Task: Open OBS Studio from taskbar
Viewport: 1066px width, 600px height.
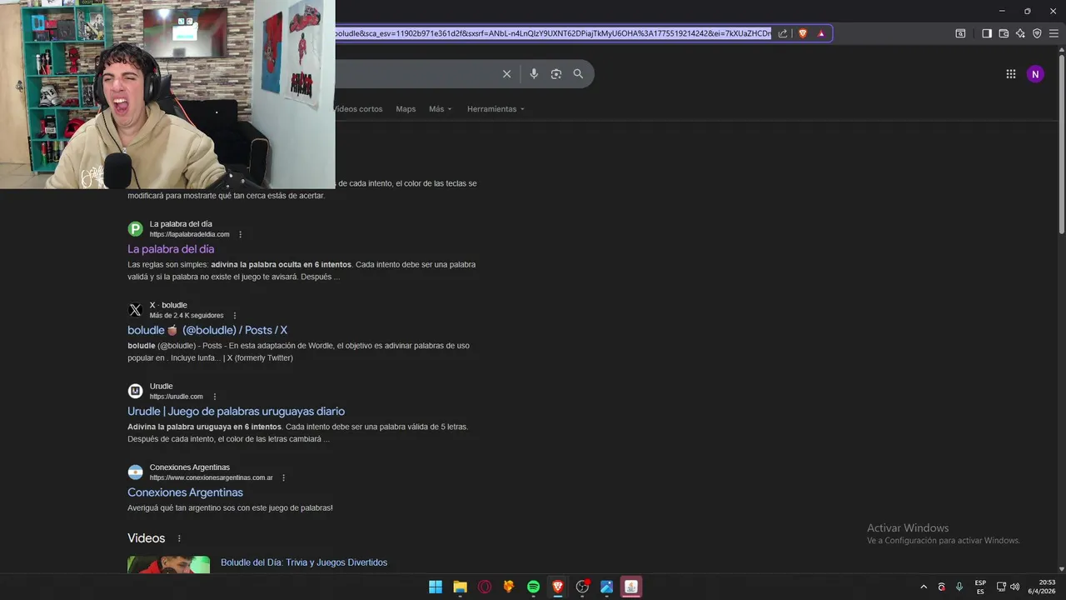Action: pyautogui.click(x=582, y=587)
